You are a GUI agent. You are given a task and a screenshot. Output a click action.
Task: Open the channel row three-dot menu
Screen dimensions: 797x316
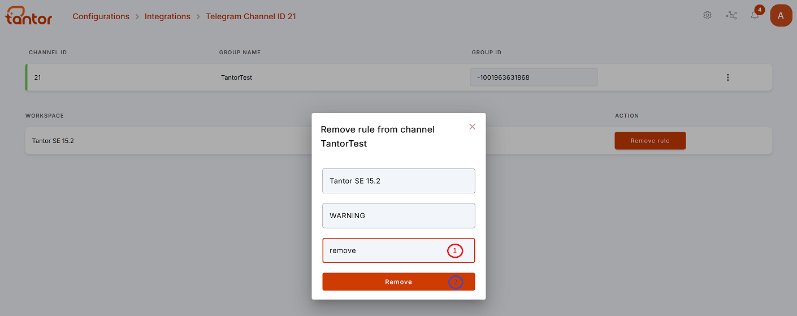(727, 77)
